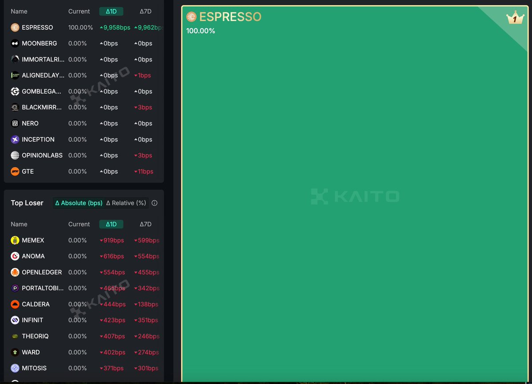Click the MEMEX project icon
The image size is (532, 384).
(15, 240)
